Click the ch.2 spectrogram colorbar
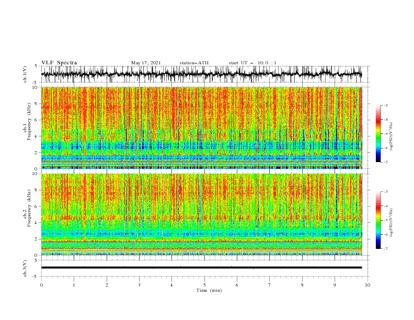 (378, 220)
